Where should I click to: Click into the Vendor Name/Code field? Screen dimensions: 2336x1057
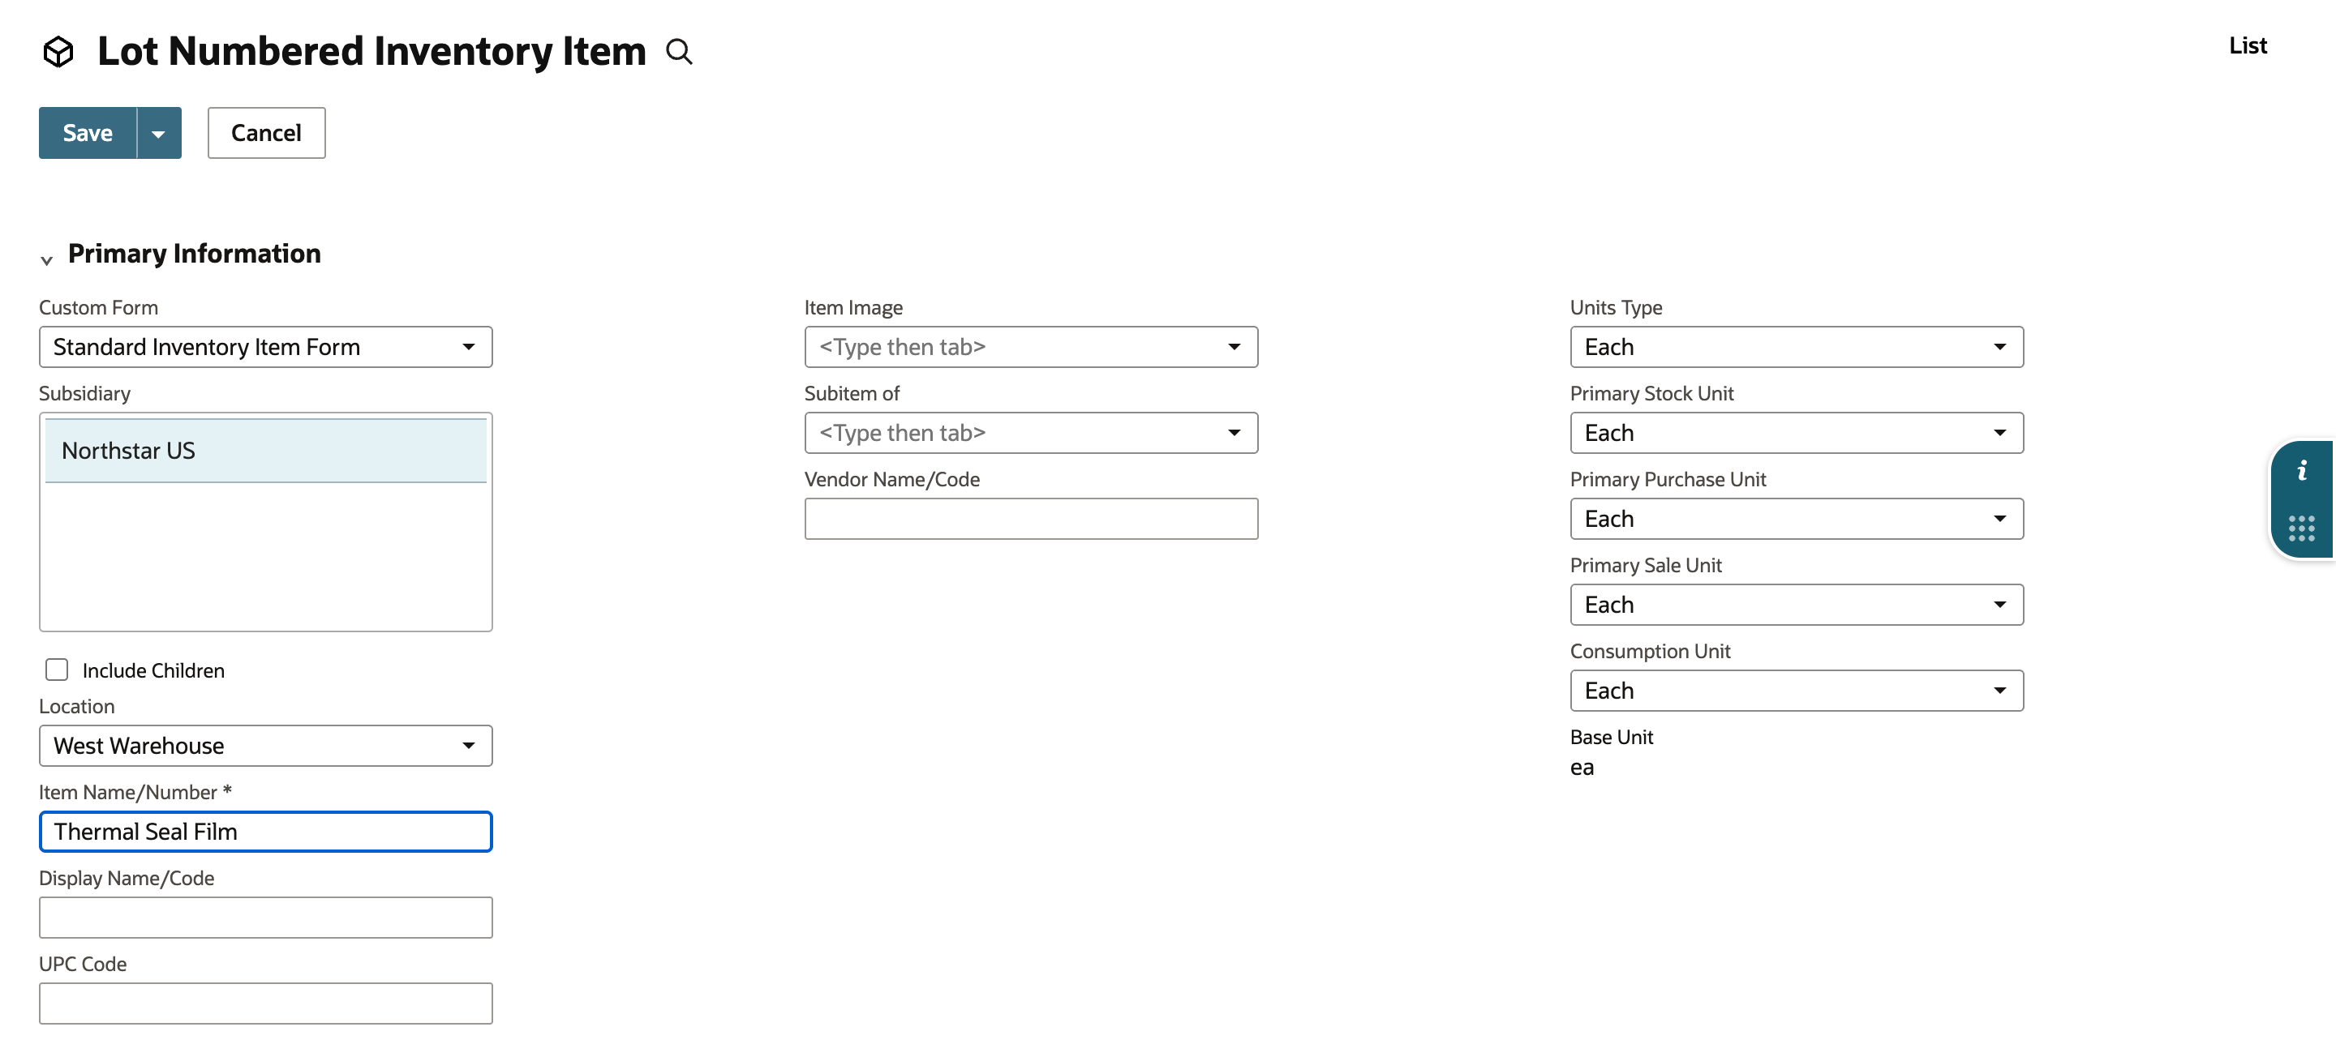pos(1031,519)
